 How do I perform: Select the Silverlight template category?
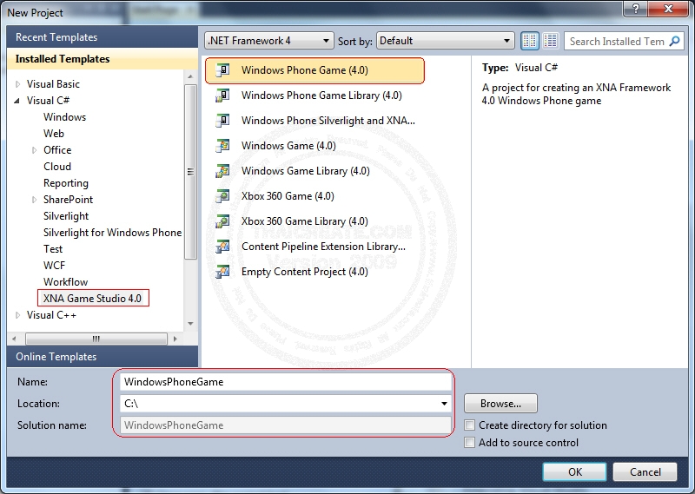pos(66,216)
